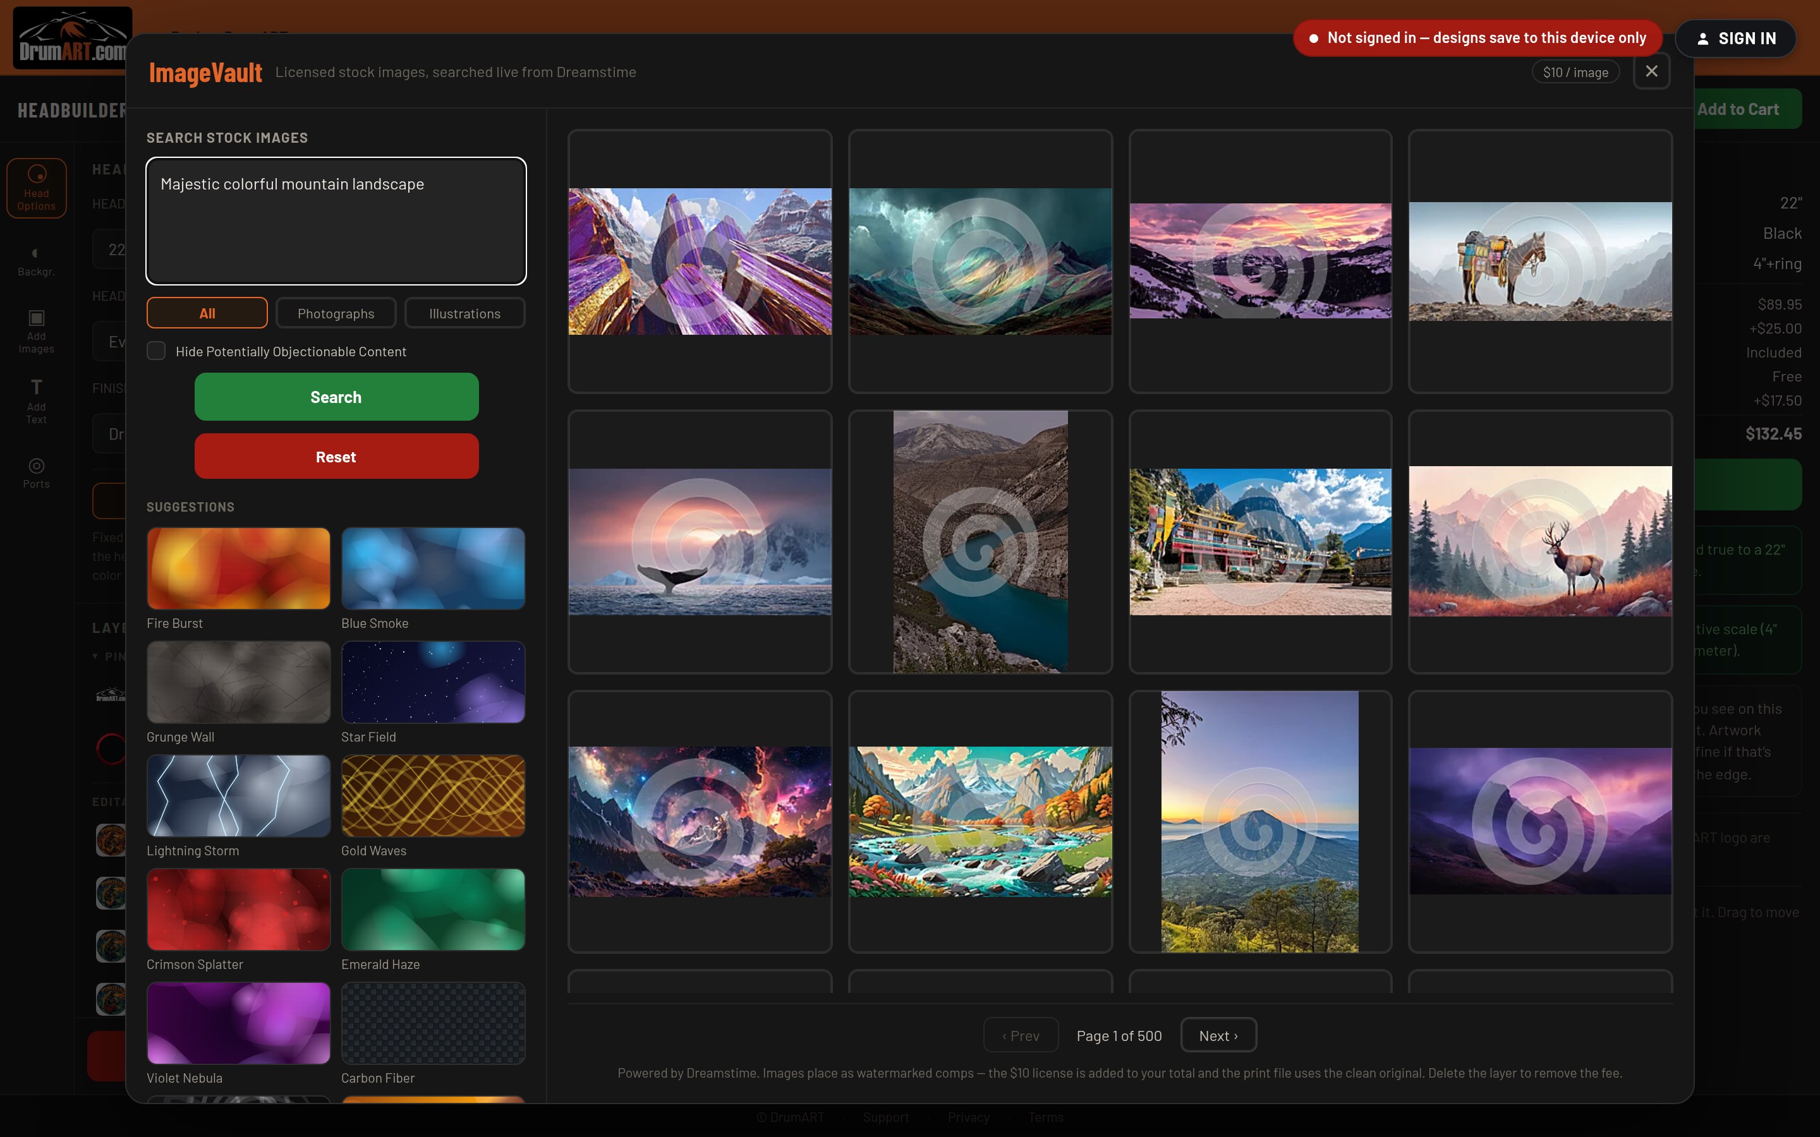Close the ImageVault dialog
This screenshot has width=1820, height=1137.
[1651, 71]
